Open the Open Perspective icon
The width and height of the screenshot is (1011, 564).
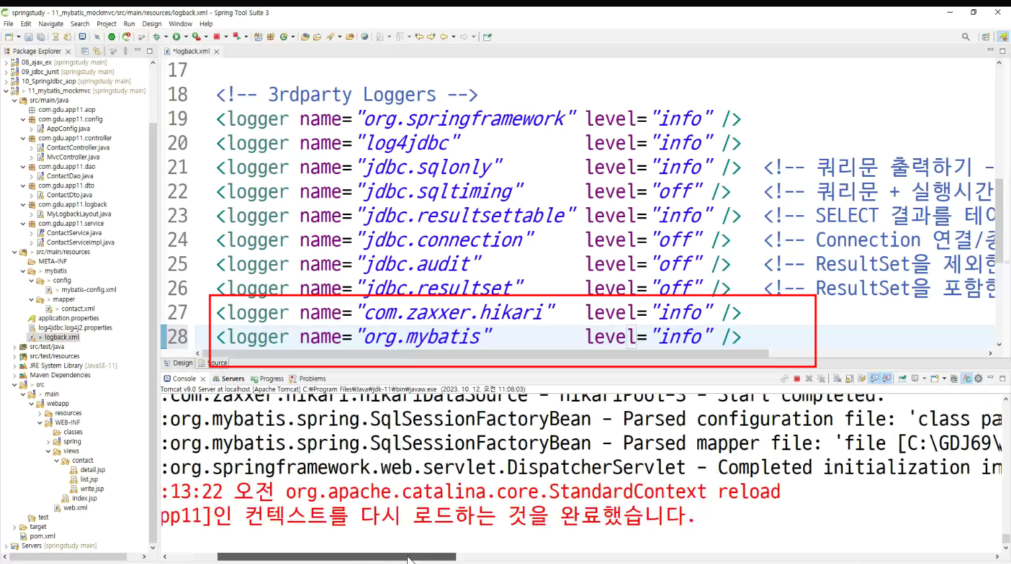(x=986, y=37)
